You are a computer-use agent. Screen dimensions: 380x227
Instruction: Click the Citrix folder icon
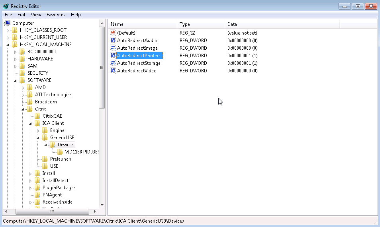click(30, 109)
